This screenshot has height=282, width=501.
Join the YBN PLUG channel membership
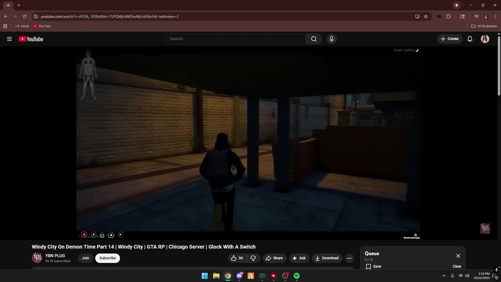tap(85, 258)
